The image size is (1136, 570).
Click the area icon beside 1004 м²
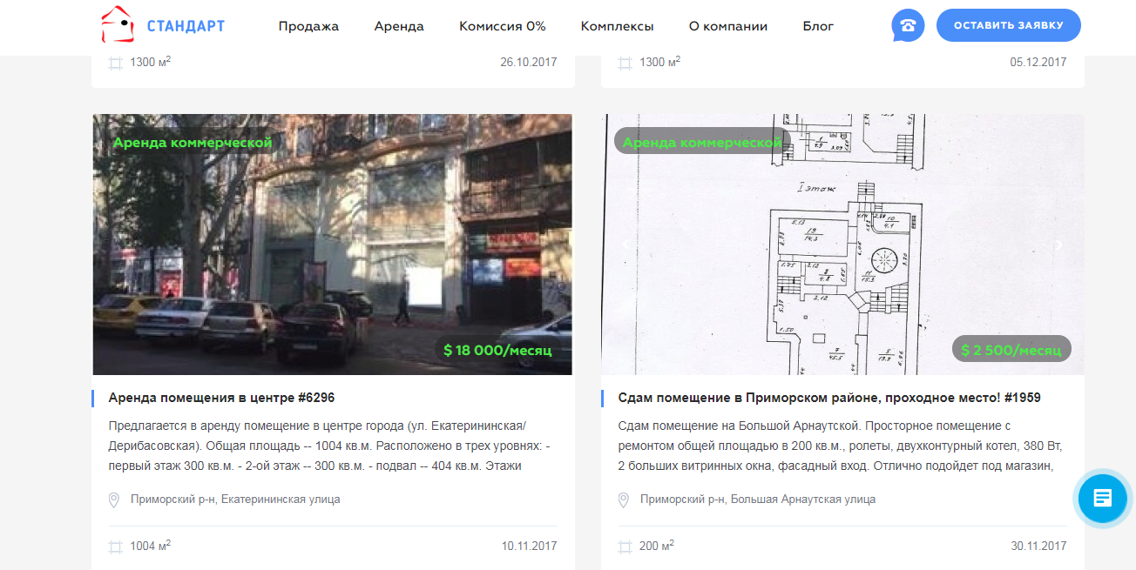pyautogui.click(x=115, y=547)
